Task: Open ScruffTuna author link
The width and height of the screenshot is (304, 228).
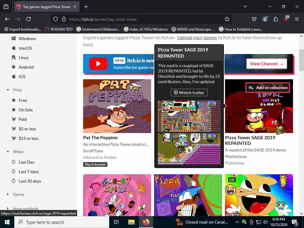Action: [93, 151]
